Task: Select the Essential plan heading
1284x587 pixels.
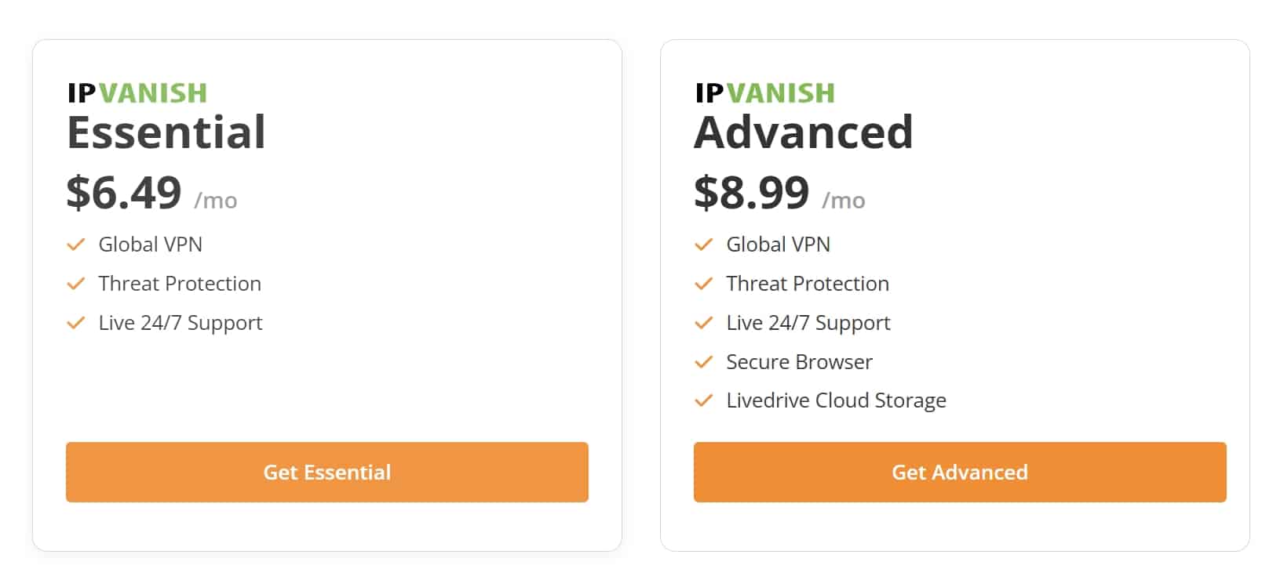Action: 166,132
